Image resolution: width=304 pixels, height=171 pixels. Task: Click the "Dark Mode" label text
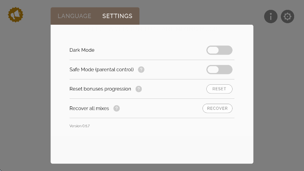click(82, 50)
